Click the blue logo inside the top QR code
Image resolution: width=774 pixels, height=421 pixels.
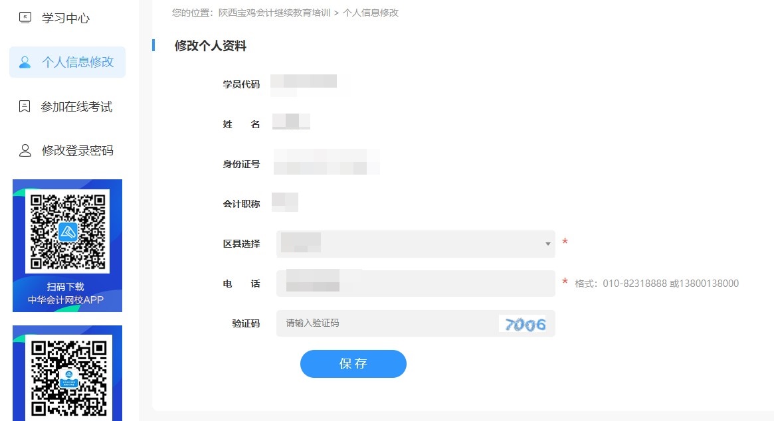point(67,232)
